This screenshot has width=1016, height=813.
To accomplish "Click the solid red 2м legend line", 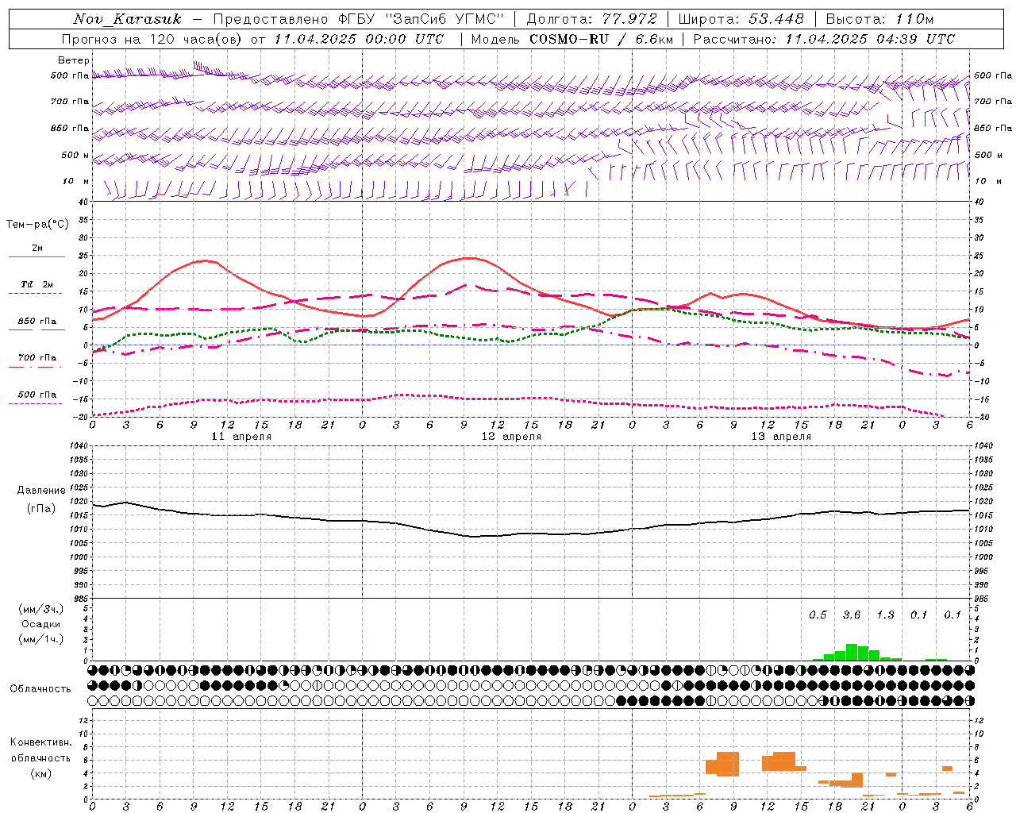I will (x=37, y=256).
